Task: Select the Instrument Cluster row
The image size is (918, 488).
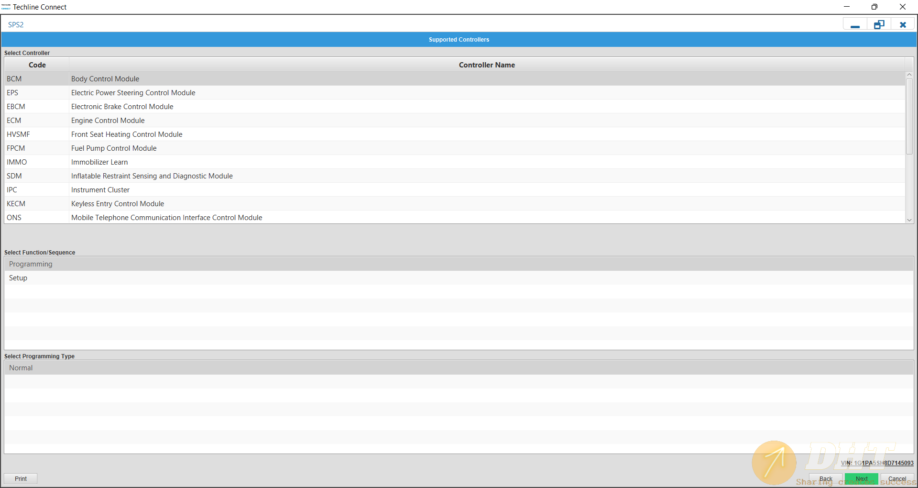Action: click(100, 190)
